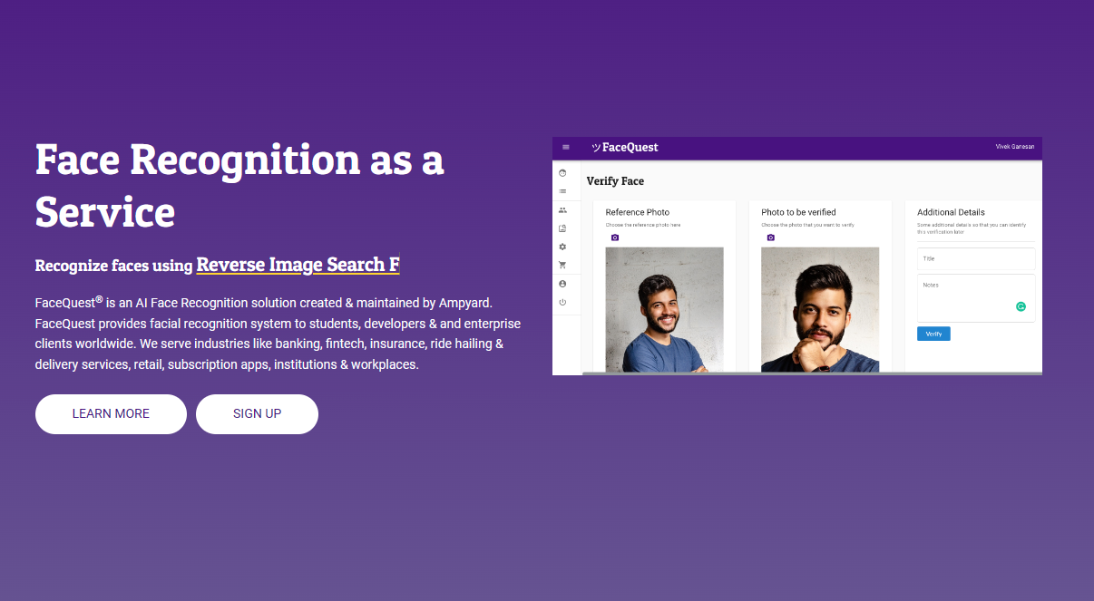Open the Reverse Image Search link

point(298,265)
